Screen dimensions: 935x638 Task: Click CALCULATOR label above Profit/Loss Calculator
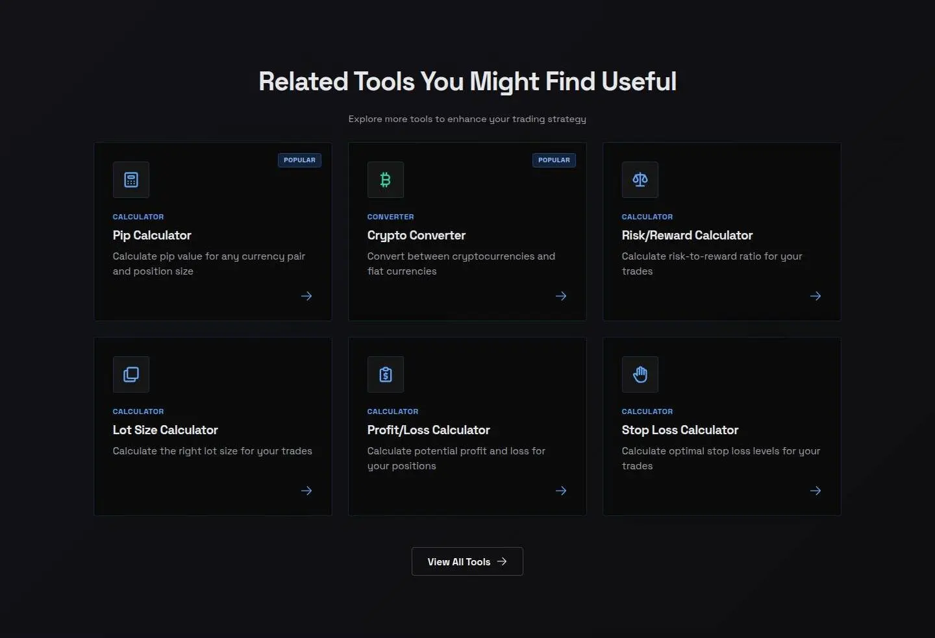(x=393, y=411)
